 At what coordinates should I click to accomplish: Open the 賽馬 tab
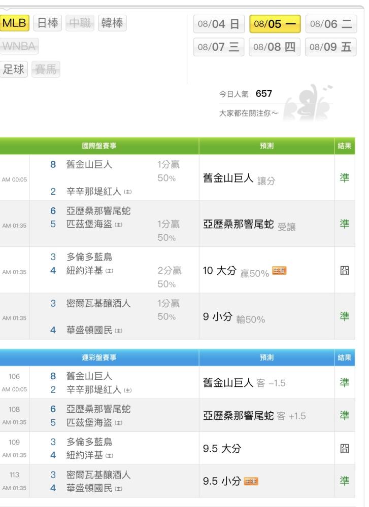pos(46,69)
